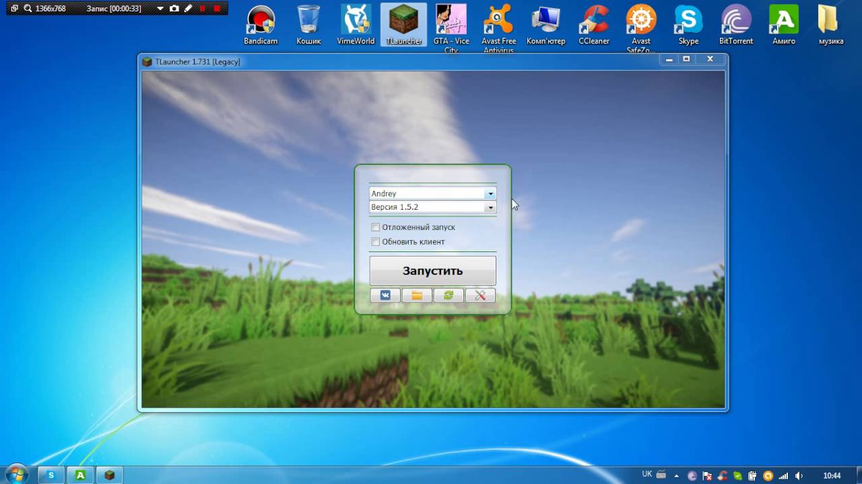862x484 pixels.
Task: Select the Avast Free Antivirus shortcut
Action: coord(499,28)
